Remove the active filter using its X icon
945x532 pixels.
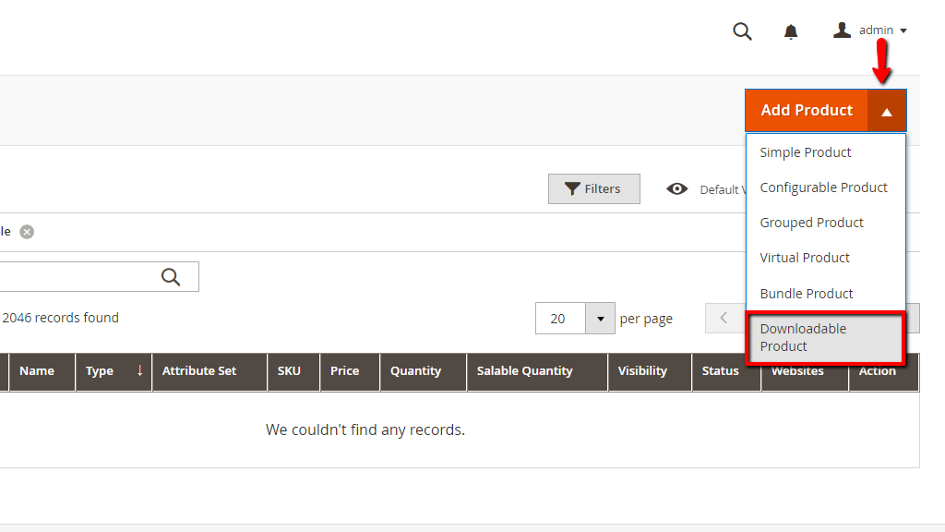27,231
